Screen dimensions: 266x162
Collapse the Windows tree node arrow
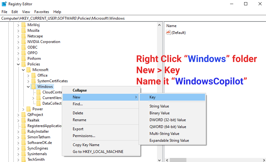[28, 87]
